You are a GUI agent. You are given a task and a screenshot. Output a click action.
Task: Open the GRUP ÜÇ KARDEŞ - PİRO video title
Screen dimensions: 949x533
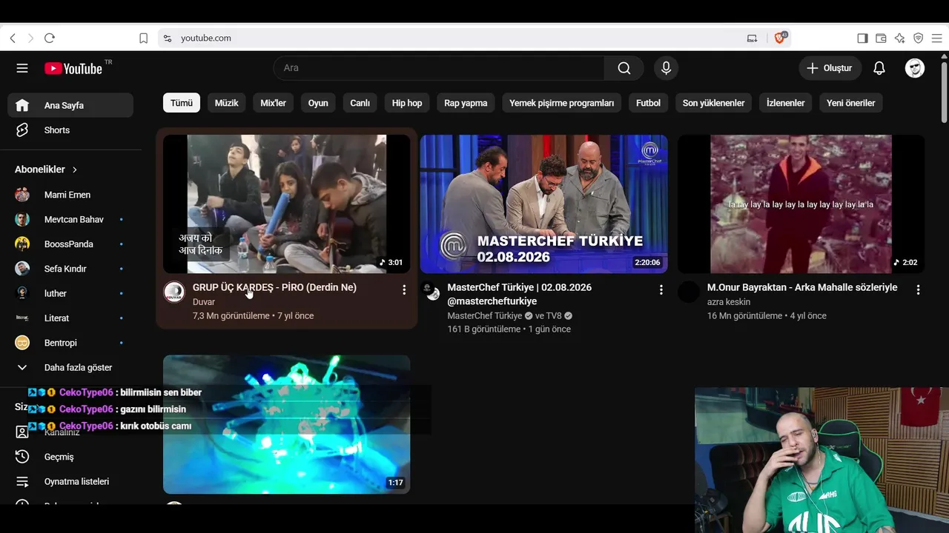[274, 287]
